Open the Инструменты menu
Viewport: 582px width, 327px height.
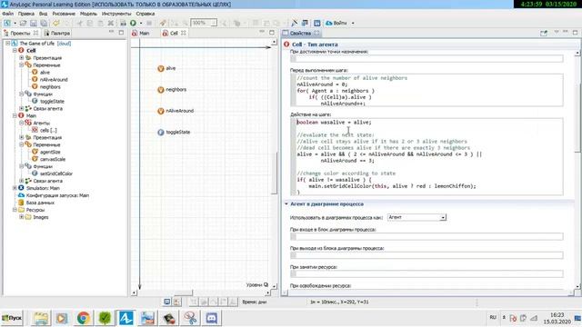116,14
